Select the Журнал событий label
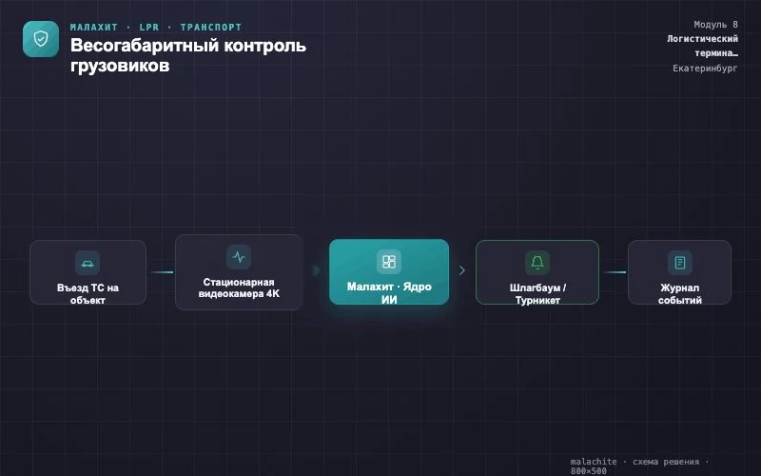 [679, 294]
